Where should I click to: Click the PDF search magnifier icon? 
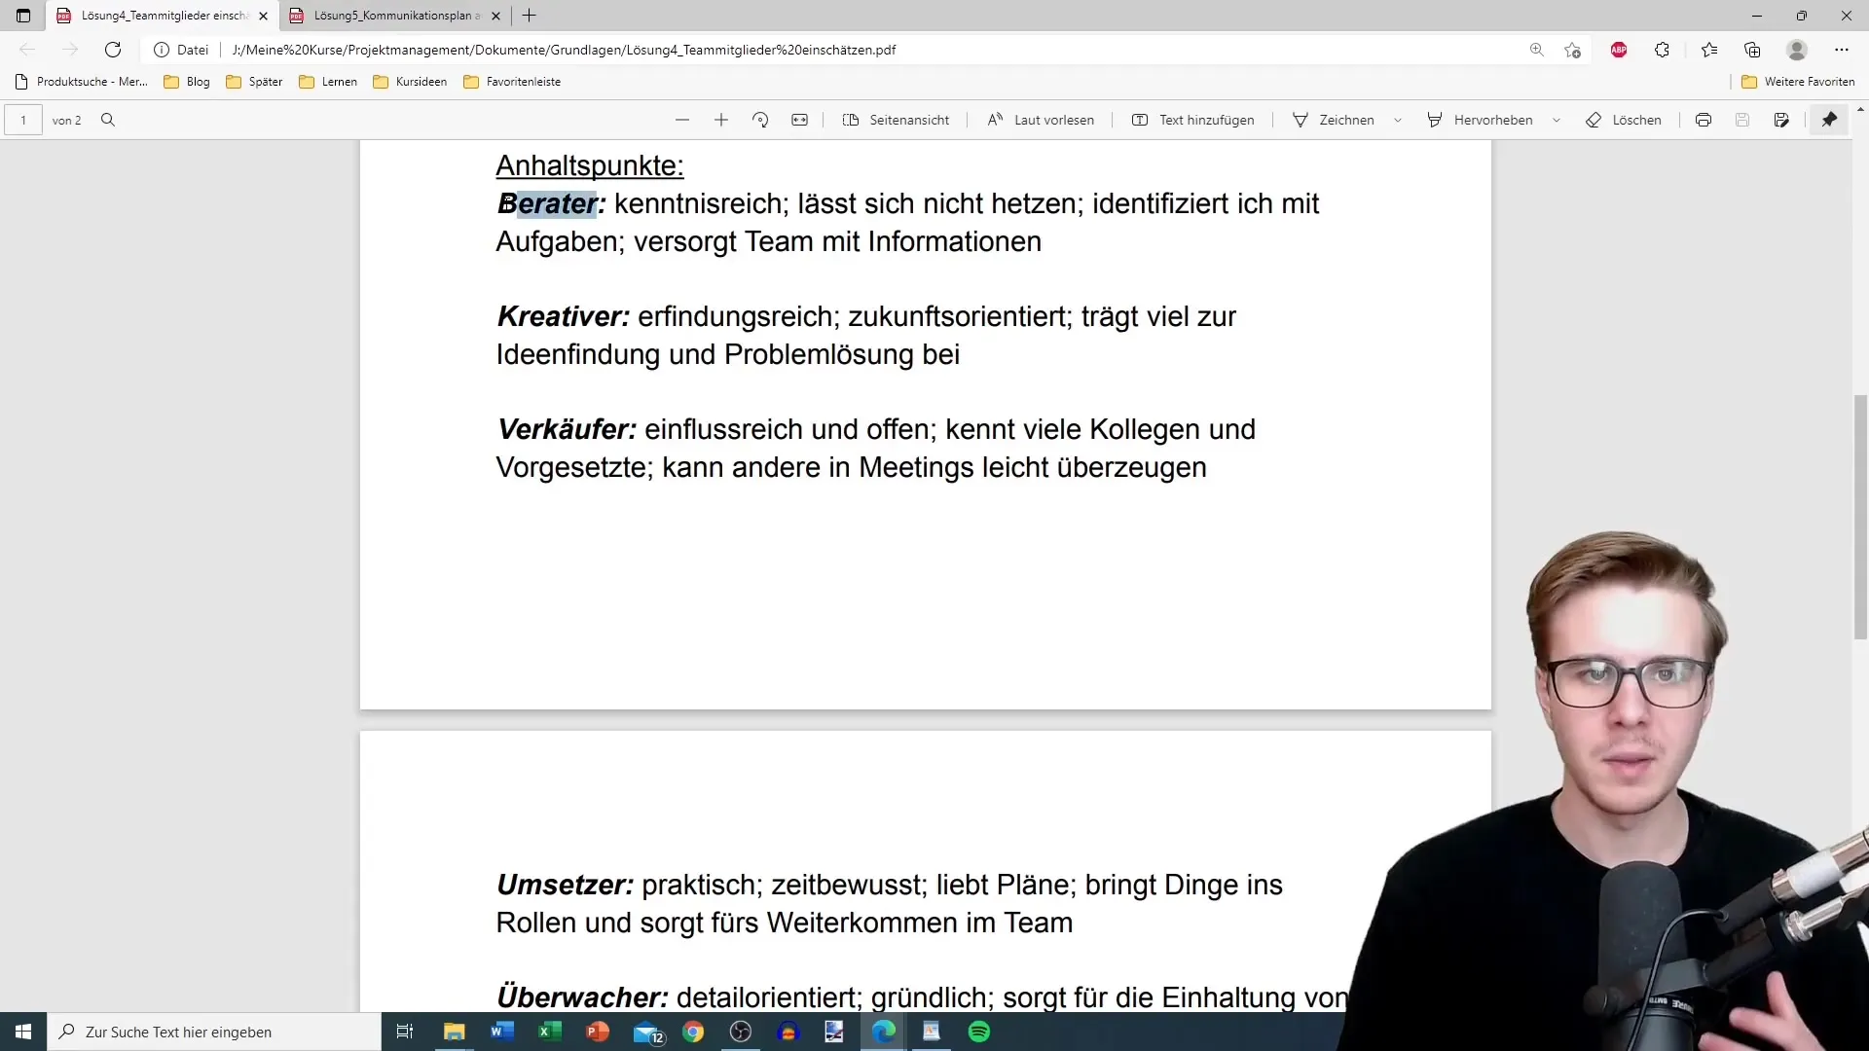tap(108, 121)
